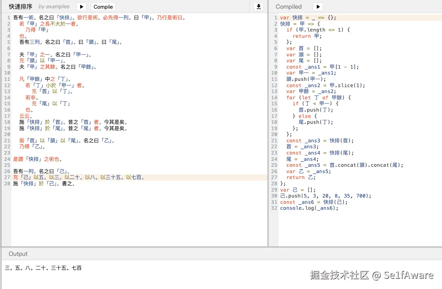Click source line 13 充「首」以「丁」
The image size is (442, 289).
click(x=53, y=91)
